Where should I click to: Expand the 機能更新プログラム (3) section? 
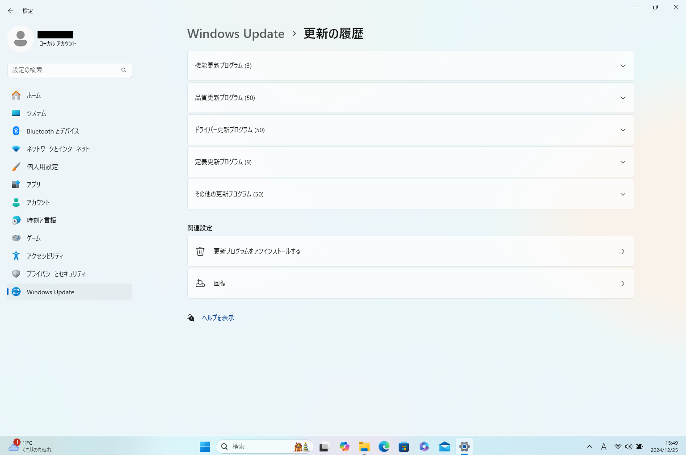coord(410,66)
